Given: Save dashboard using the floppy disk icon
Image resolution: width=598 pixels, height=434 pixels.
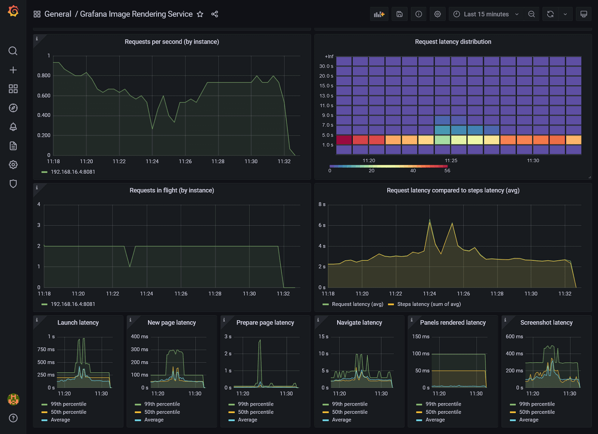Looking at the screenshot, I should (x=400, y=14).
